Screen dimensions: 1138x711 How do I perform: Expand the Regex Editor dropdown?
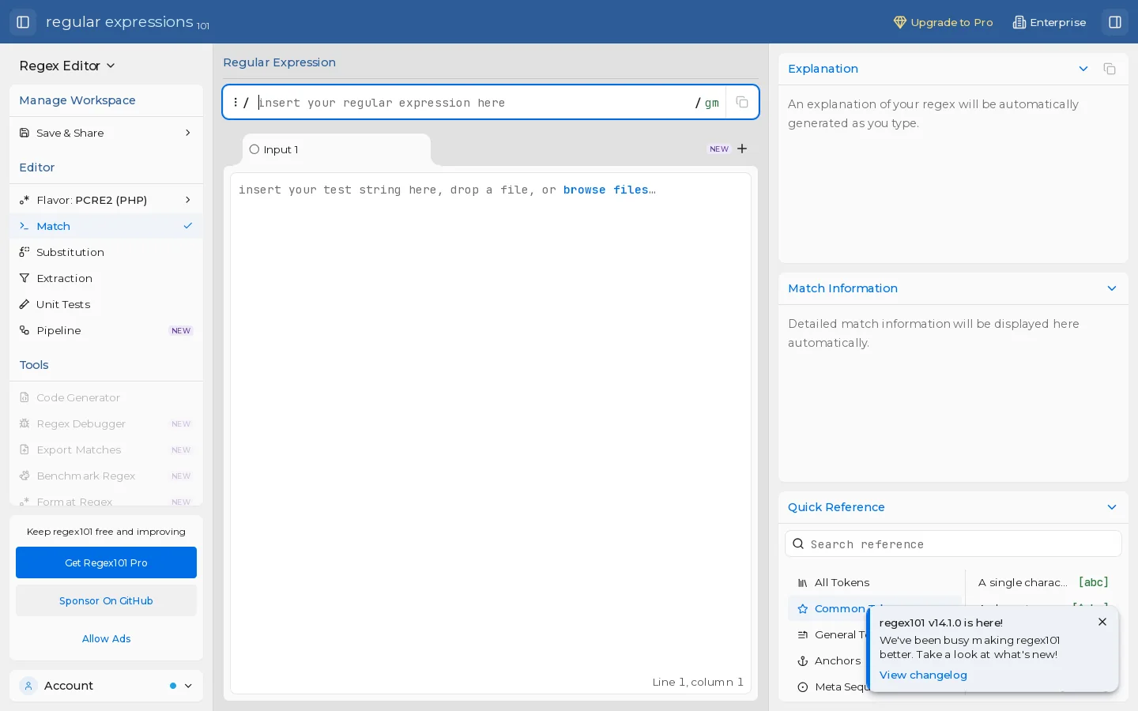click(x=67, y=66)
